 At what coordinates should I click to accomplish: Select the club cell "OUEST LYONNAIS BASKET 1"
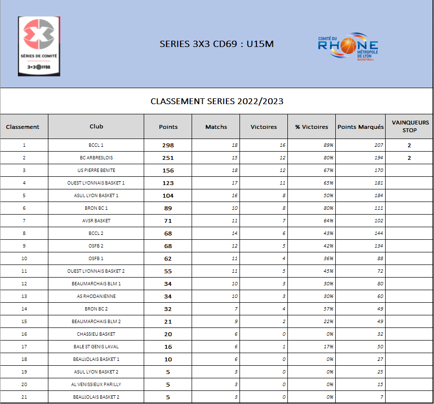click(x=96, y=183)
